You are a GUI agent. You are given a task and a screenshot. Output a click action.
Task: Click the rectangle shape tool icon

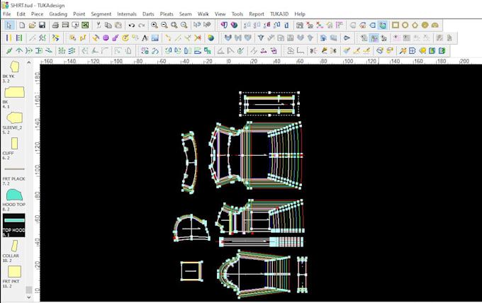[x=396, y=25]
